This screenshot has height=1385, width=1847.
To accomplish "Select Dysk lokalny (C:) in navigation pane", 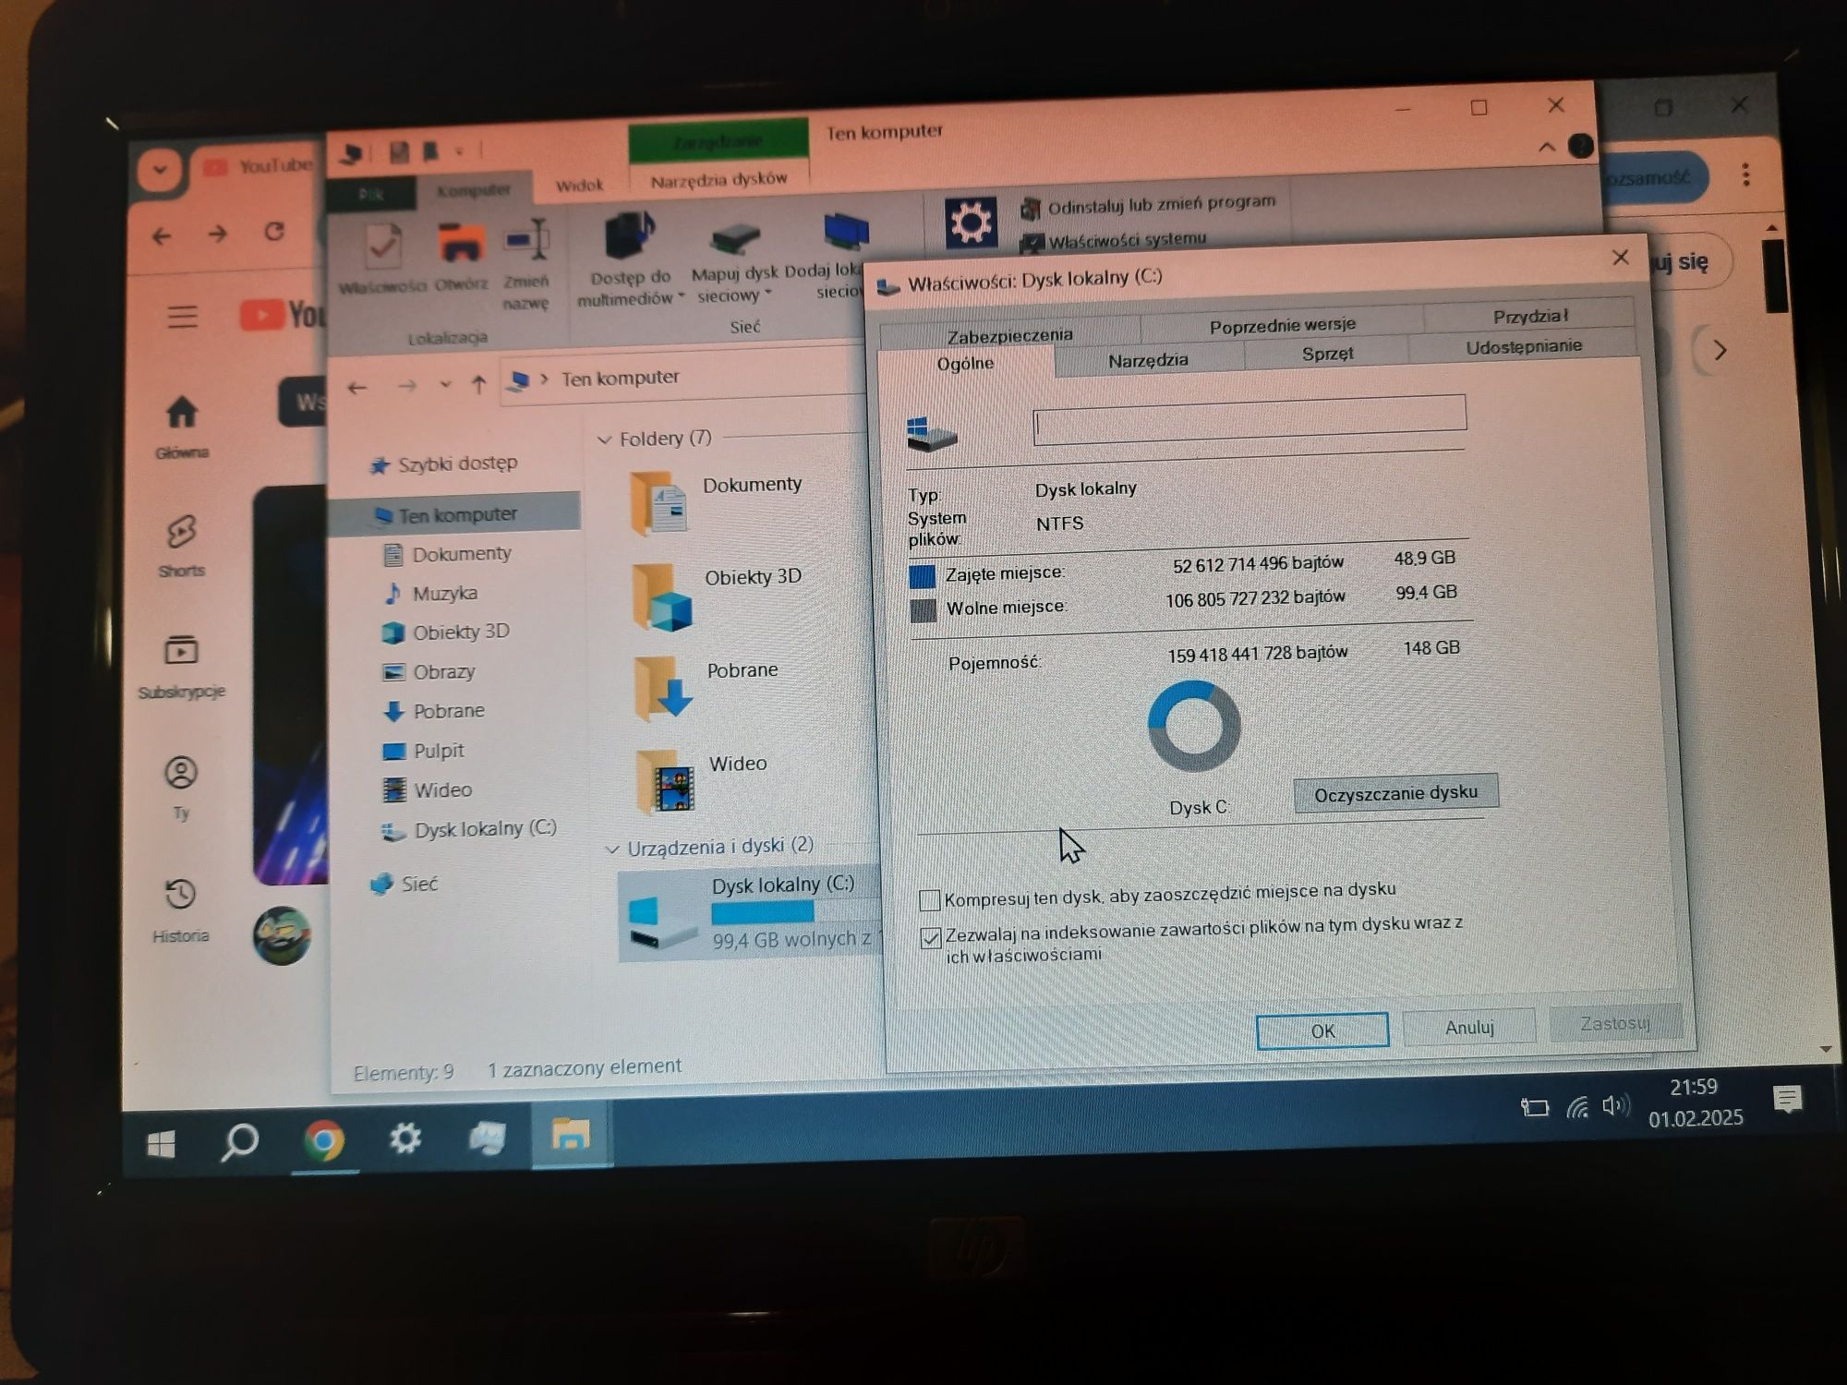I will (469, 829).
